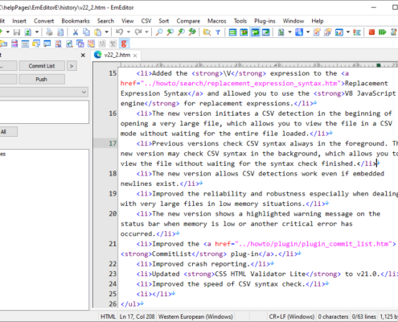Image resolution: width=398 pixels, height=322 pixels.
Task: Click the panel's message input box
Action: (44, 112)
